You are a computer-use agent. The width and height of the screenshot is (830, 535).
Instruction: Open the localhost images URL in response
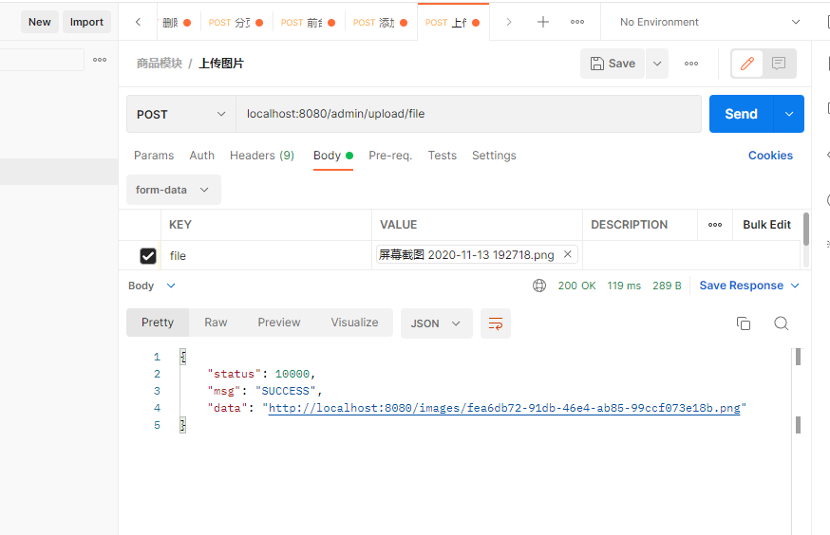tap(504, 408)
